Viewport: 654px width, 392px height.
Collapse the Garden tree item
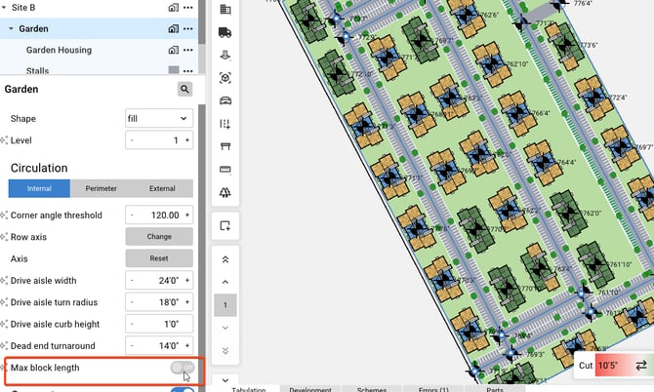(10, 28)
